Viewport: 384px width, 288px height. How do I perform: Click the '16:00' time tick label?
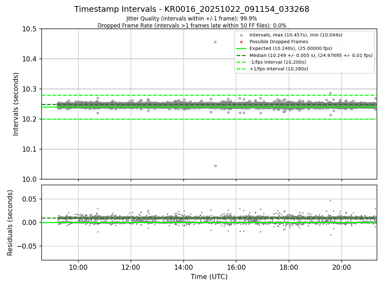click(x=236, y=268)
